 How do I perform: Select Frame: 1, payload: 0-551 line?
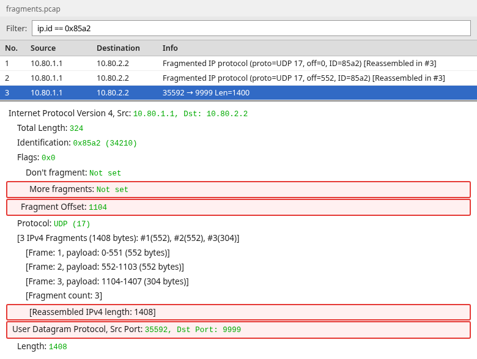(x=98, y=253)
